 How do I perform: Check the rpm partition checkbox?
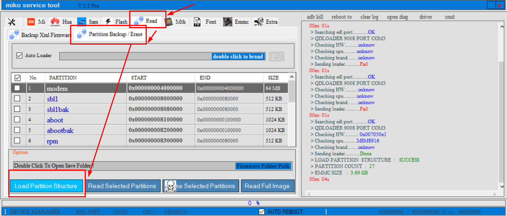[x=17, y=141]
